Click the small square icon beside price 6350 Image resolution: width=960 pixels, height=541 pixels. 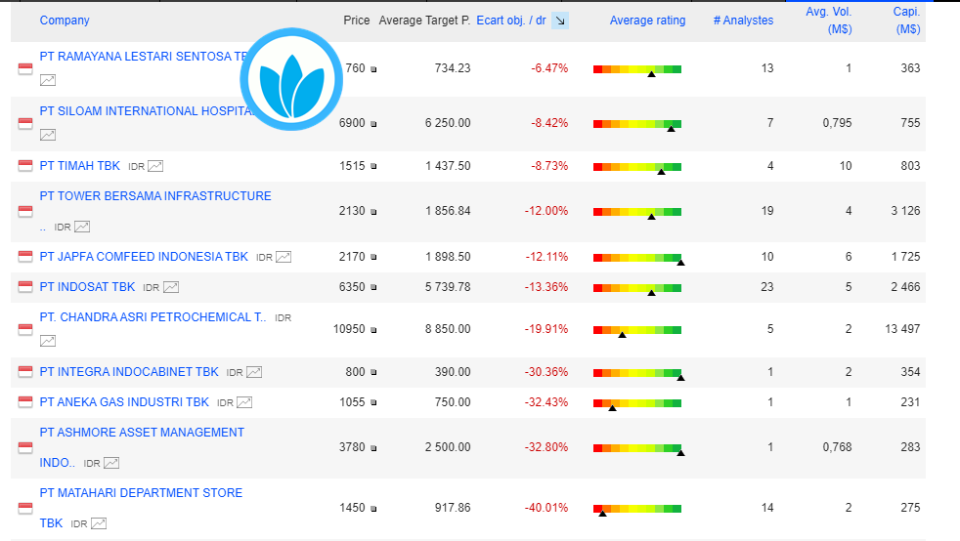tap(373, 288)
